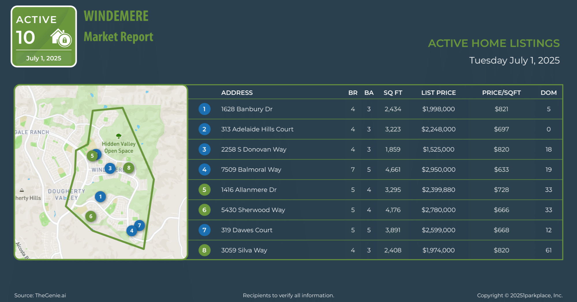Screen dimensions: 577x302
Task: Click list price $2,248,000
Action: [438, 129]
